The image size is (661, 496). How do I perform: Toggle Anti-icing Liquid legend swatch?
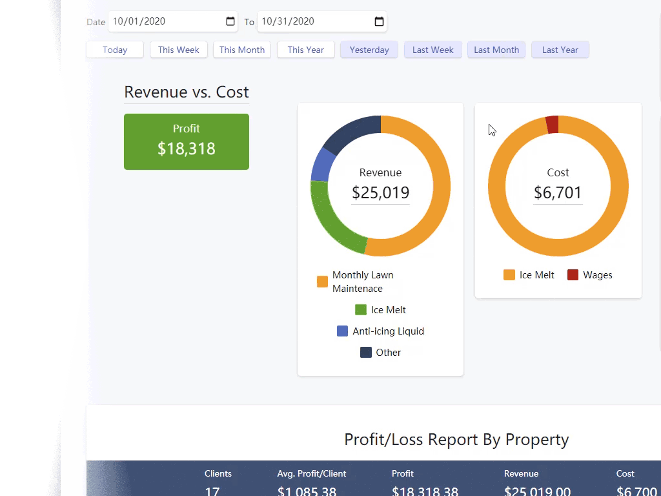343,331
